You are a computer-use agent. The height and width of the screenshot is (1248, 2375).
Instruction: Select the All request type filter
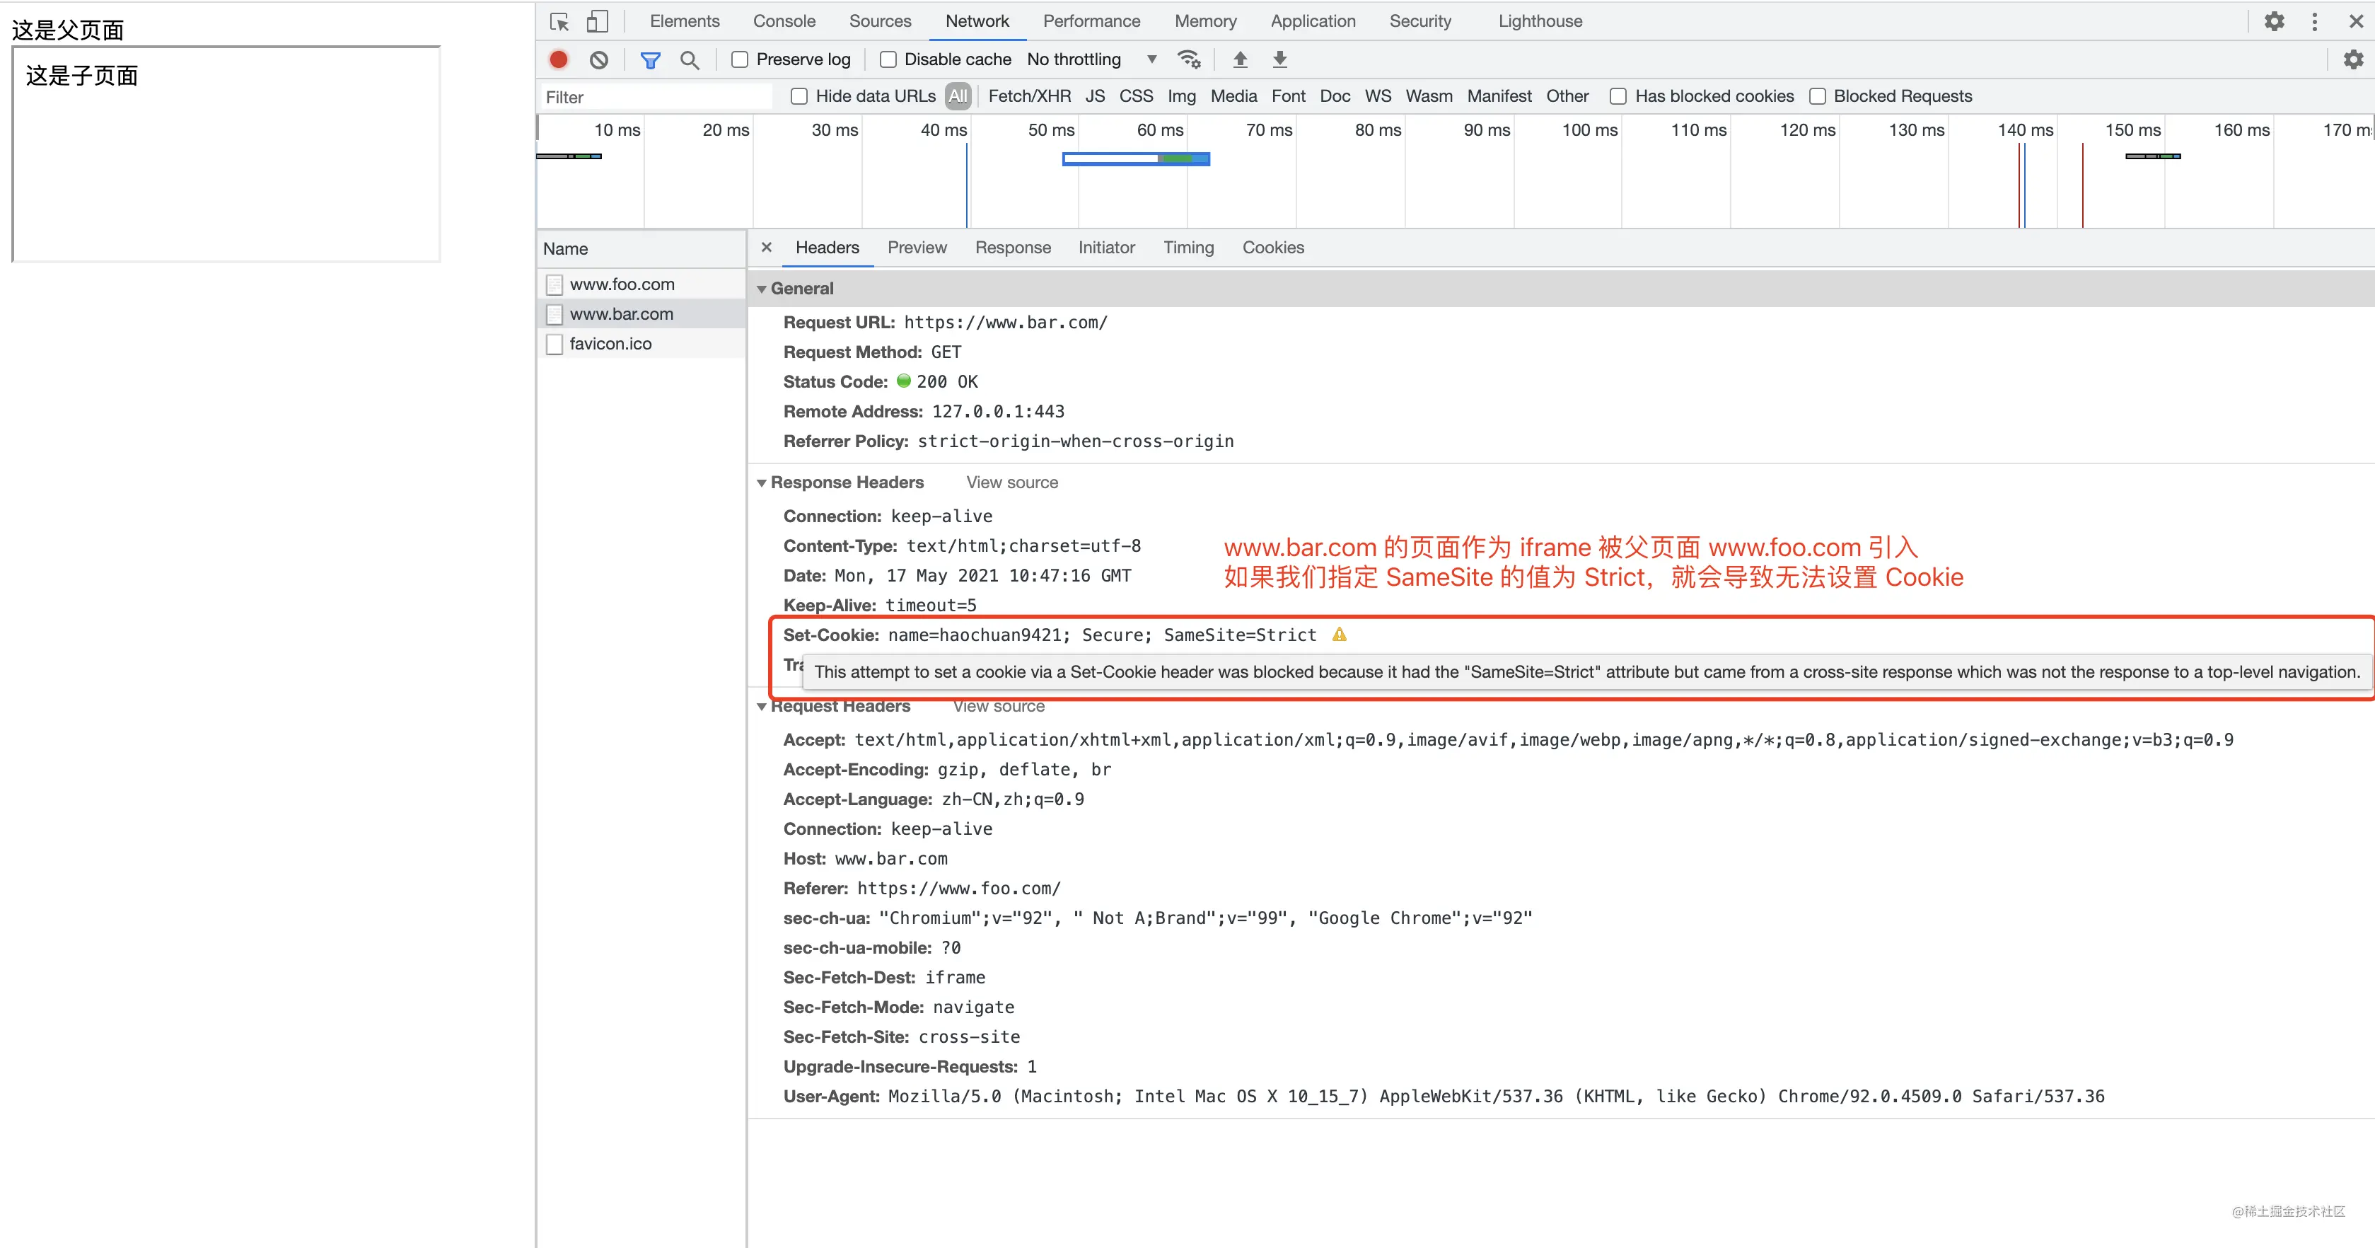(x=958, y=96)
